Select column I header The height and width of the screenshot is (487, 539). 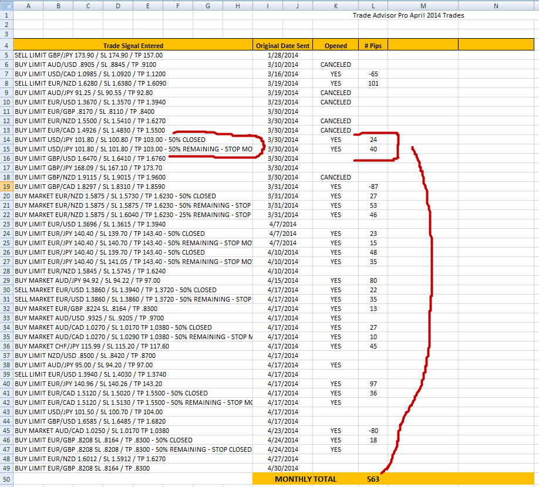coord(267,5)
